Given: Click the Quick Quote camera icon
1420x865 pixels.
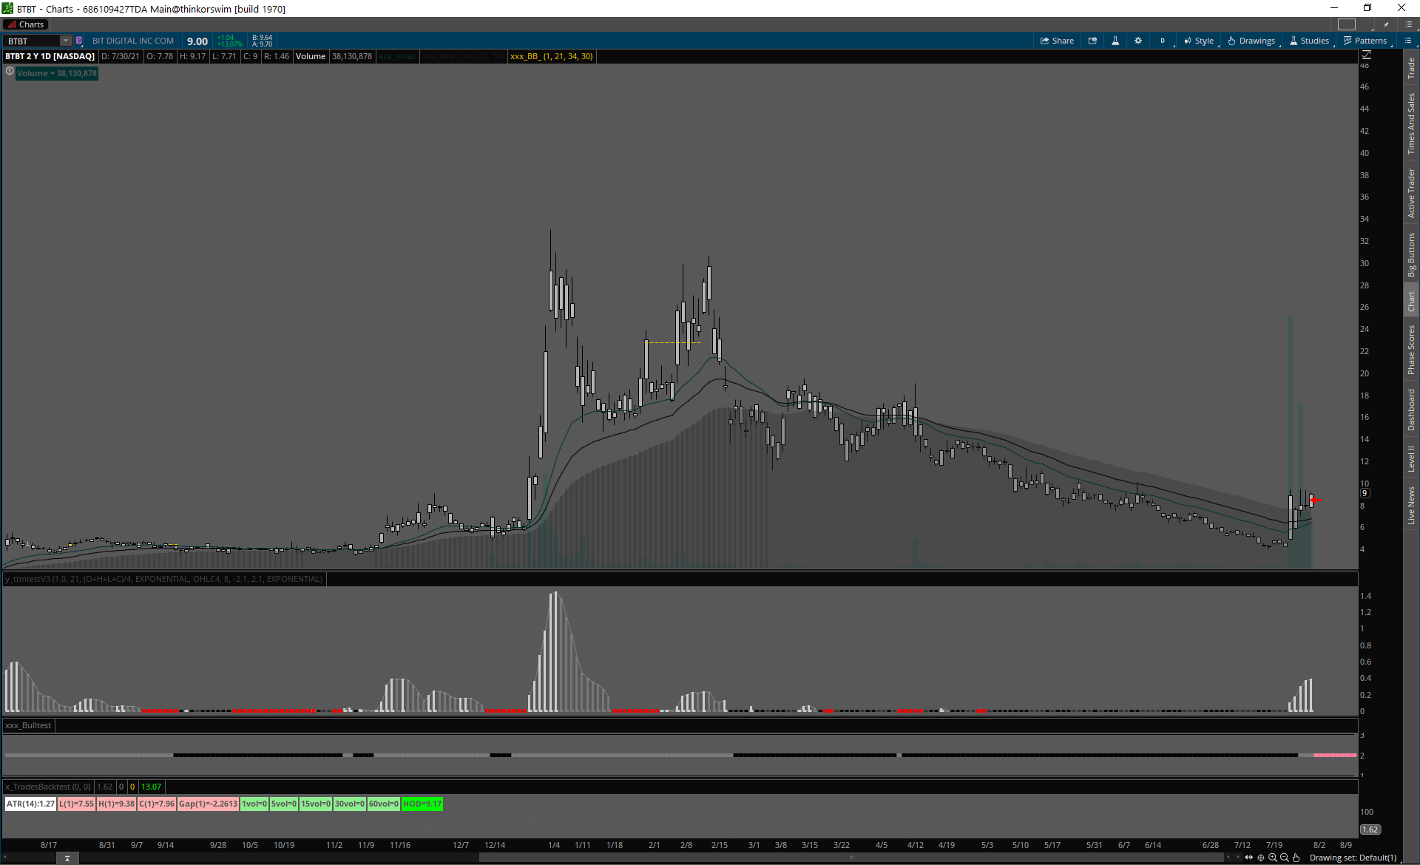Looking at the screenshot, I should point(1092,41).
